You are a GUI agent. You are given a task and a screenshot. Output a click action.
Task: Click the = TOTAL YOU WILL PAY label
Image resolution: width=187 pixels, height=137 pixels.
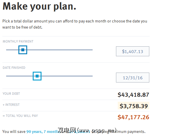(20, 116)
